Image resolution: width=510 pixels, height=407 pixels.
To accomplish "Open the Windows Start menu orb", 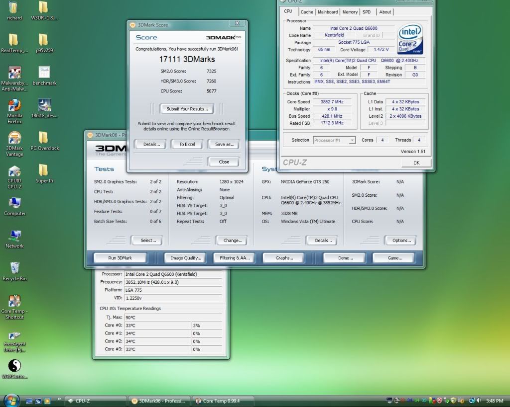I will (x=12, y=401).
